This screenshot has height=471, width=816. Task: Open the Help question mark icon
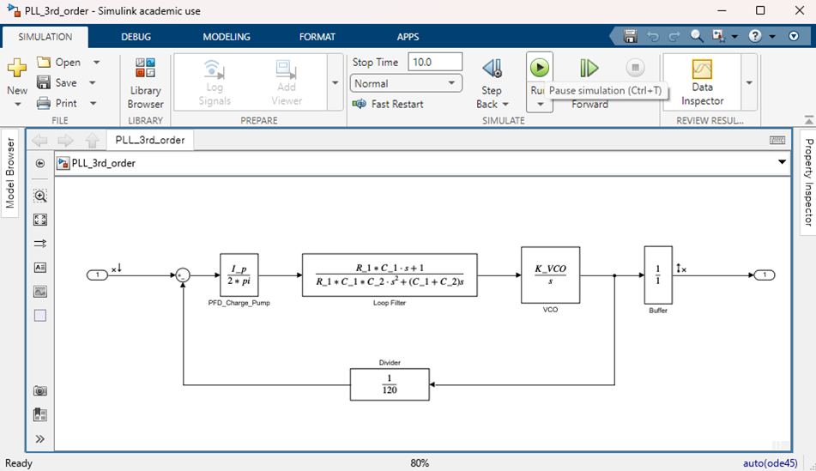(x=755, y=36)
